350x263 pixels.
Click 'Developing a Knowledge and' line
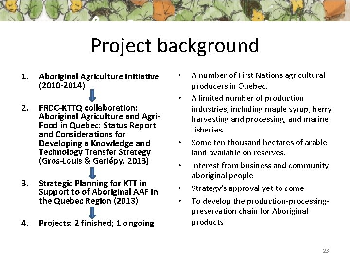point(94,143)
